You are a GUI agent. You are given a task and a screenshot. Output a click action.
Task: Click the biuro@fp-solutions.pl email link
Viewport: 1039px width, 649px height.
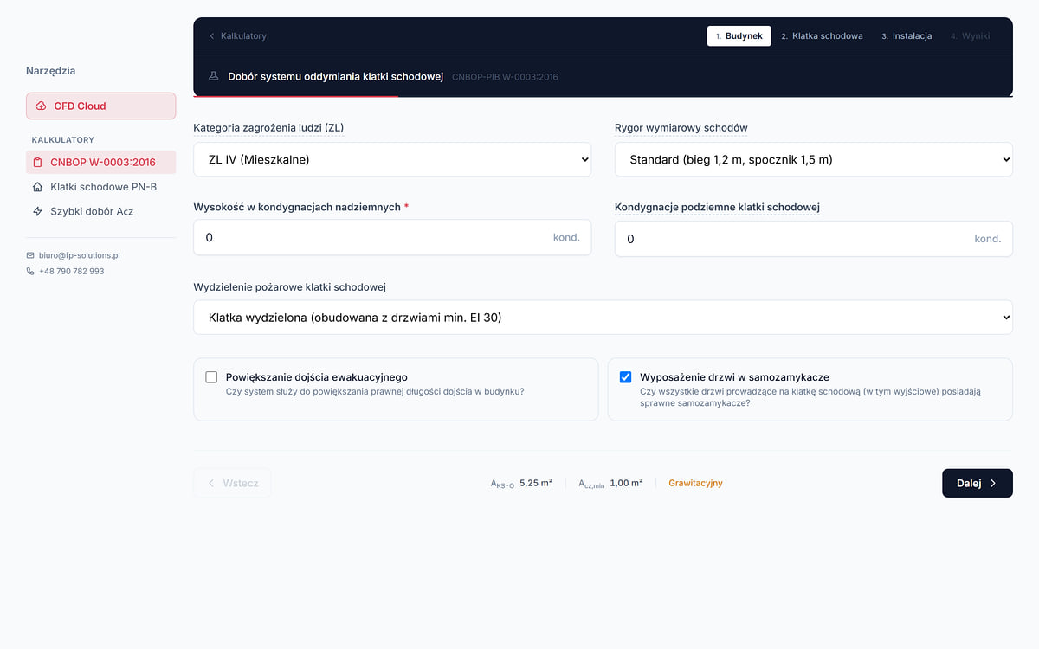tap(80, 255)
